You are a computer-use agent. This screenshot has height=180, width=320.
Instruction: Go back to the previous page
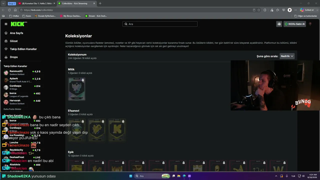(3, 10)
